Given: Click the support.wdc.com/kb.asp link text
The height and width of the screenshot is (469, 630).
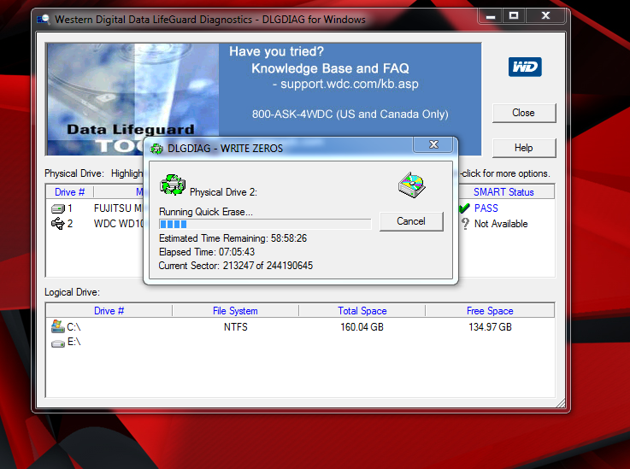Looking at the screenshot, I should [350, 84].
